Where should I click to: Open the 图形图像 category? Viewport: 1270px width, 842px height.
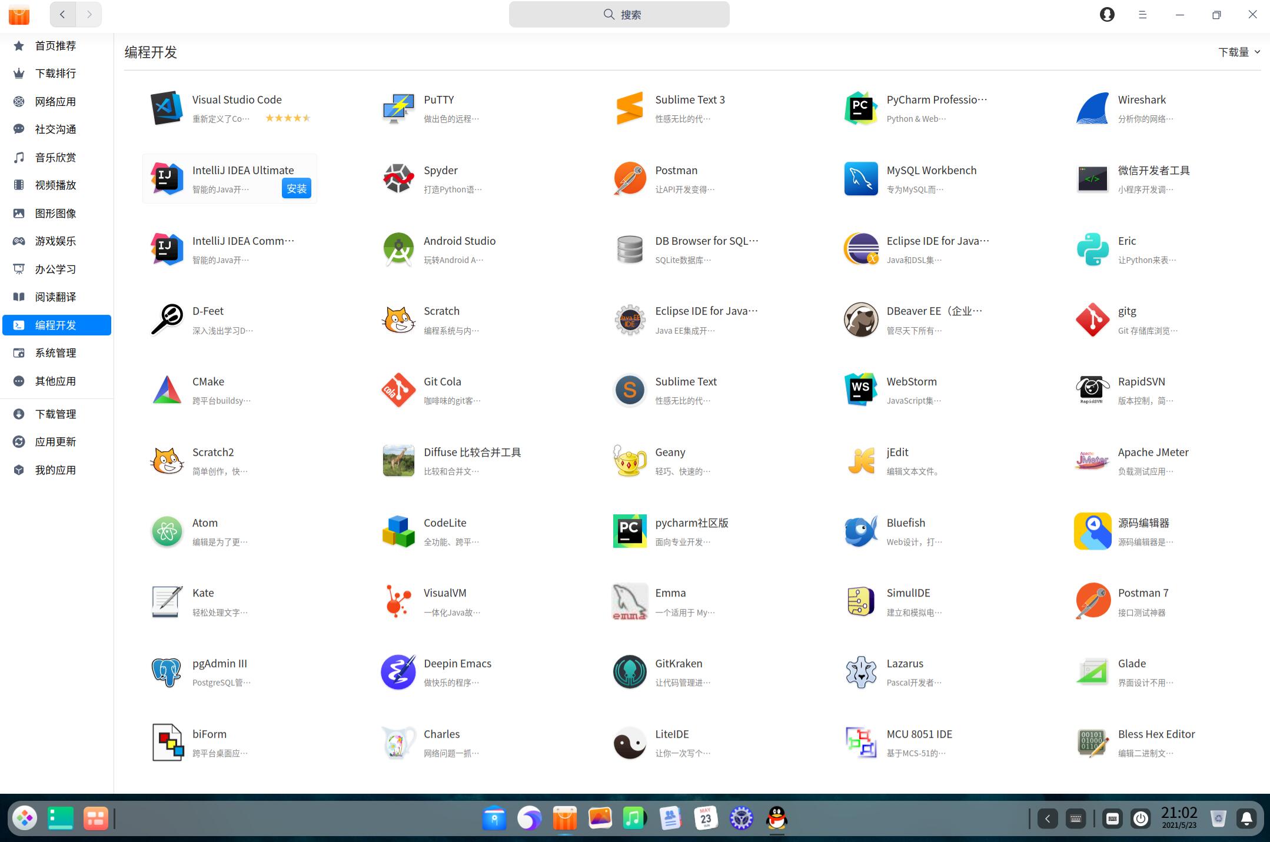coord(57,213)
